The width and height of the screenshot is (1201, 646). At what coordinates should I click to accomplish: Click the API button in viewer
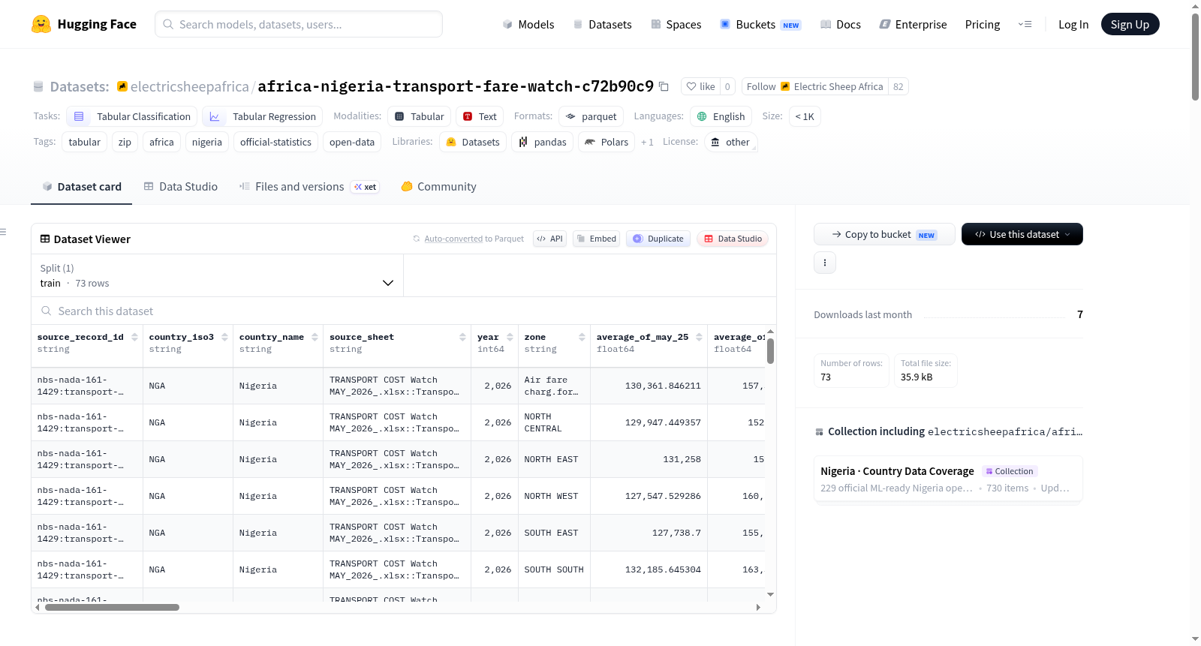550,239
